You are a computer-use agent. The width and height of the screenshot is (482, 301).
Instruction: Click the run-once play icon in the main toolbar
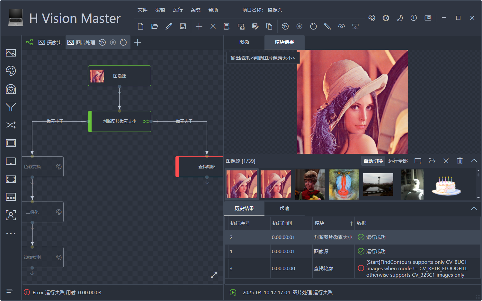tap(285, 26)
